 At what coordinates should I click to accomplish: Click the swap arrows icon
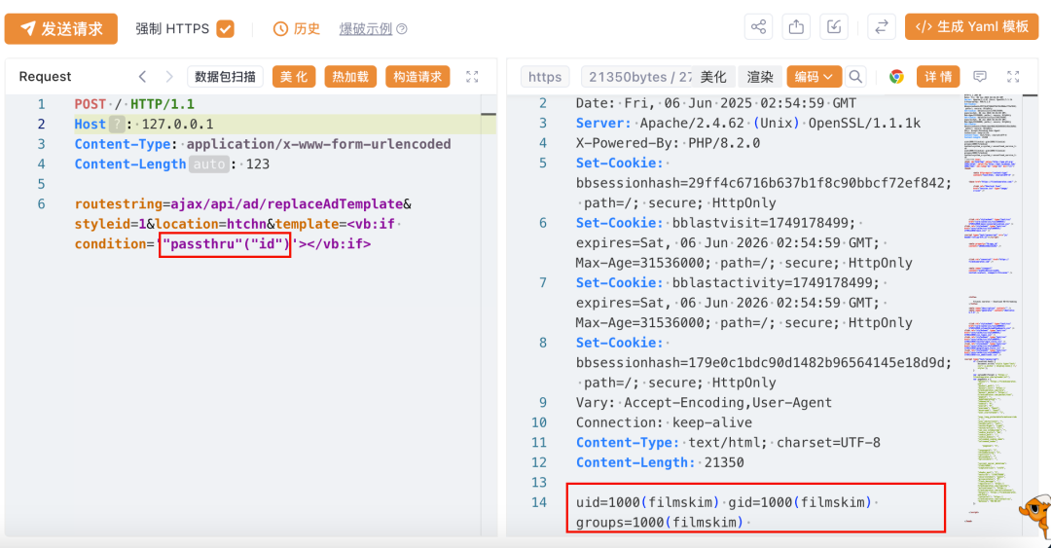click(882, 27)
